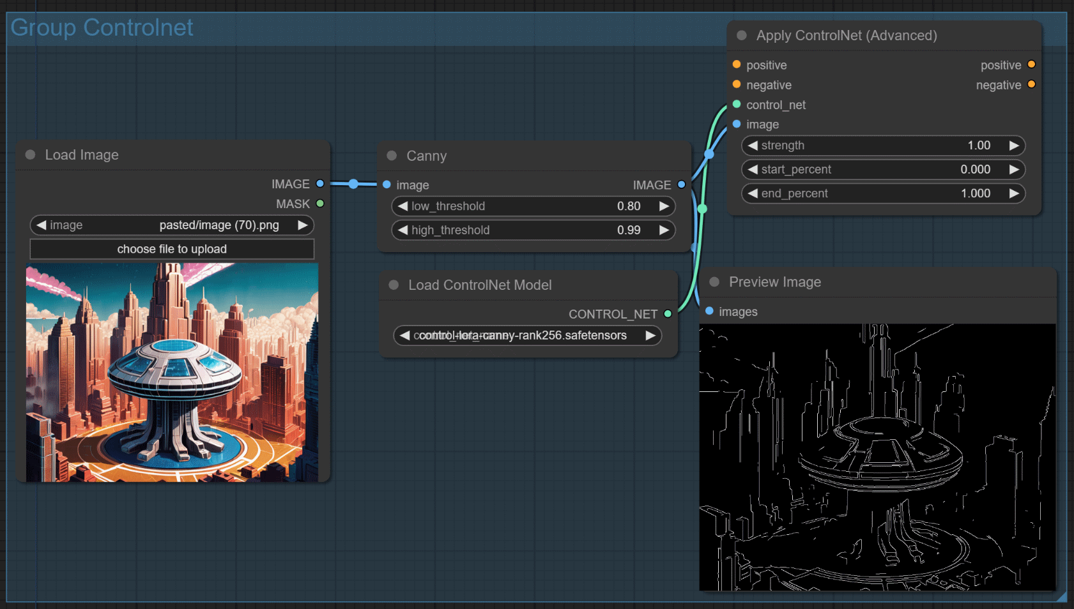Click the green MASK output socket

point(320,204)
